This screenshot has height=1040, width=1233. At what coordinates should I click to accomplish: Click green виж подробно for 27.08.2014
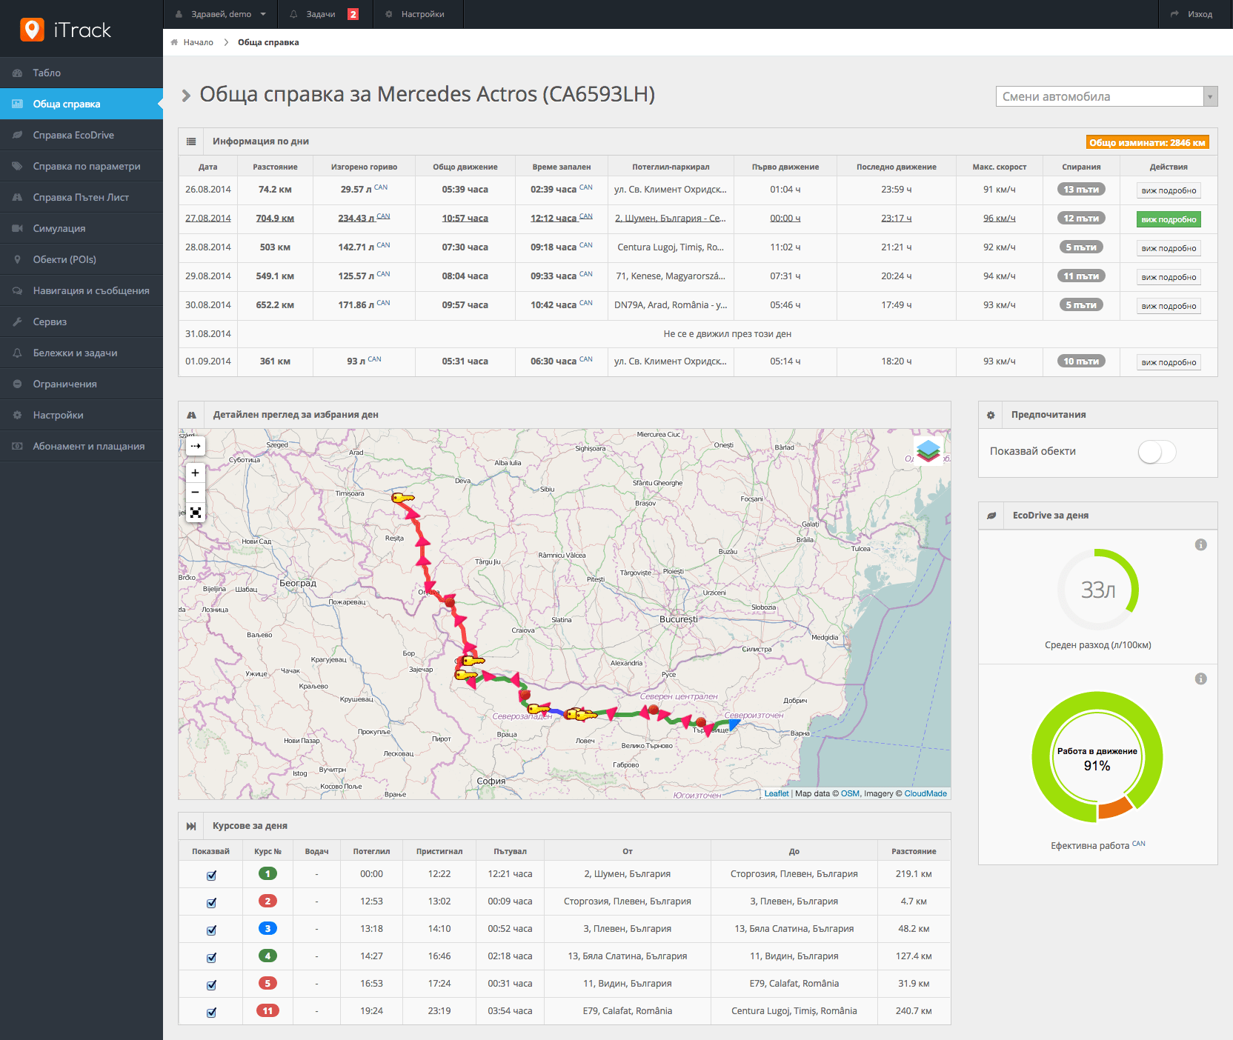click(x=1169, y=219)
